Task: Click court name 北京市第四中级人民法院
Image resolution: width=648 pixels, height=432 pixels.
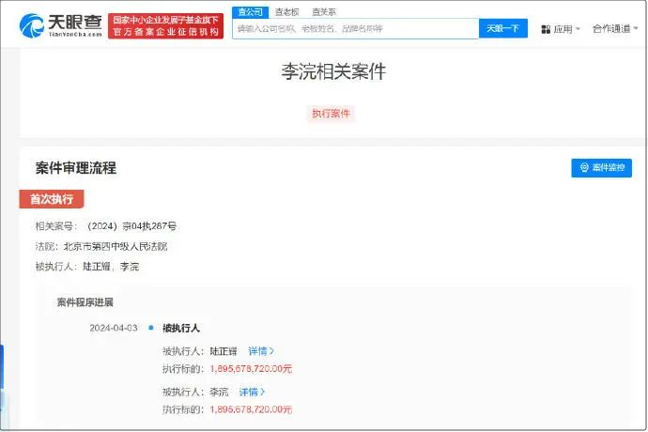Action: pos(116,247)
